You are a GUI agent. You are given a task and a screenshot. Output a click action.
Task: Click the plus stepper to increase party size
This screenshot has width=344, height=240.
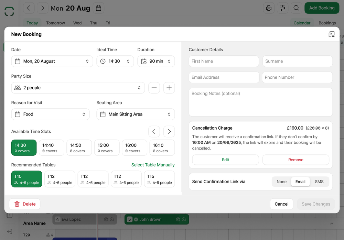tap(169, 88)
